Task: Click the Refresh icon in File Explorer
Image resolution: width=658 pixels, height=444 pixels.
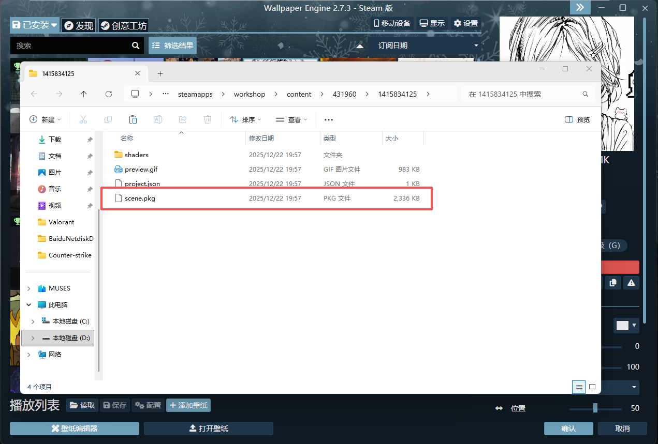Action: point(109,94)
